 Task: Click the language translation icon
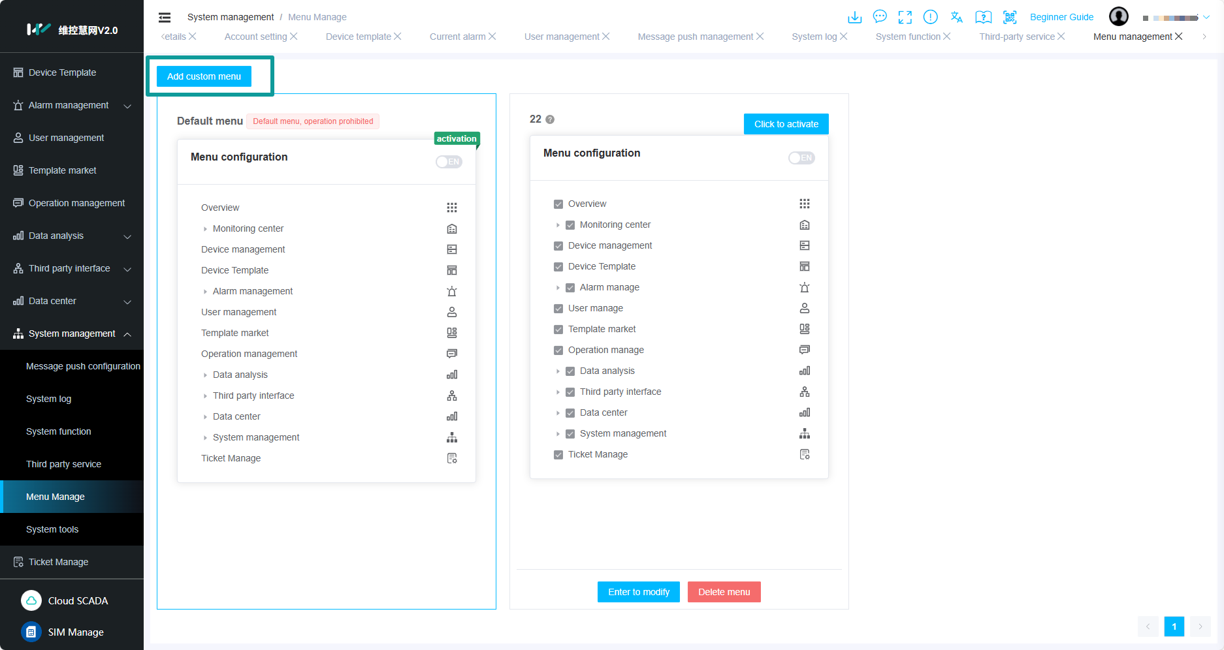(x=956, y=17)
